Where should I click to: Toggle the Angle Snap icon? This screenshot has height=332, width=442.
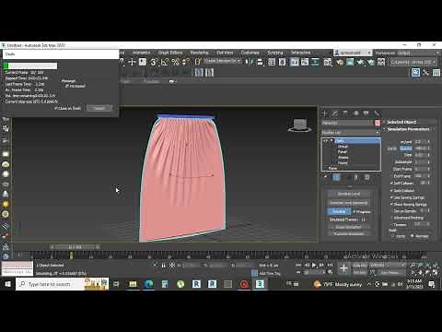tap(165, 62)
